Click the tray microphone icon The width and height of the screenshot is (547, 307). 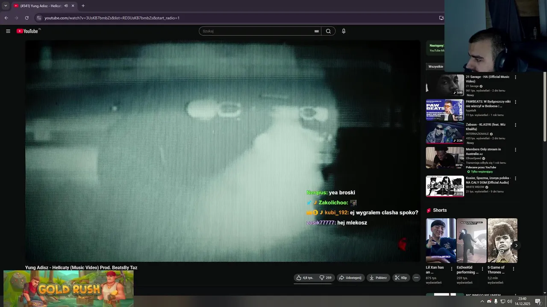tap(496, 301)
